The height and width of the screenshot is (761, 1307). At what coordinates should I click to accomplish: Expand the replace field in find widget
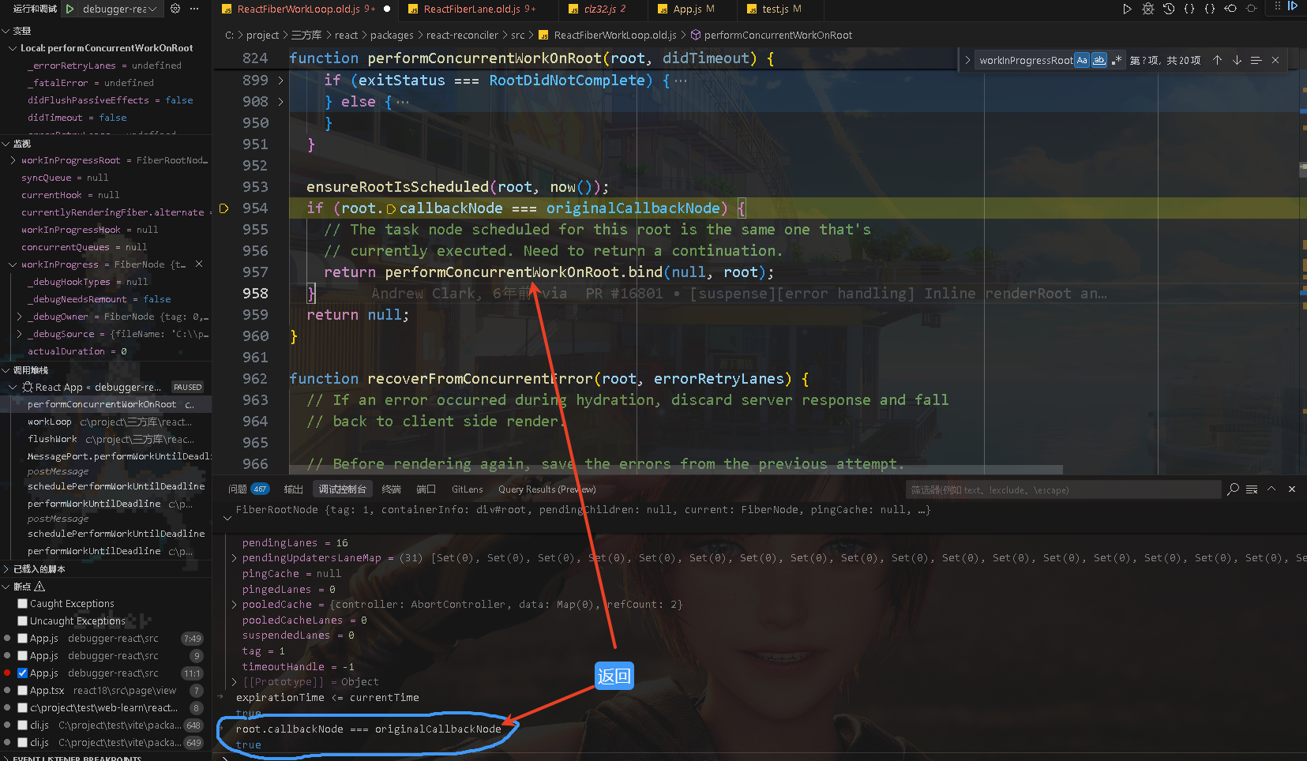tap(967, 60)
